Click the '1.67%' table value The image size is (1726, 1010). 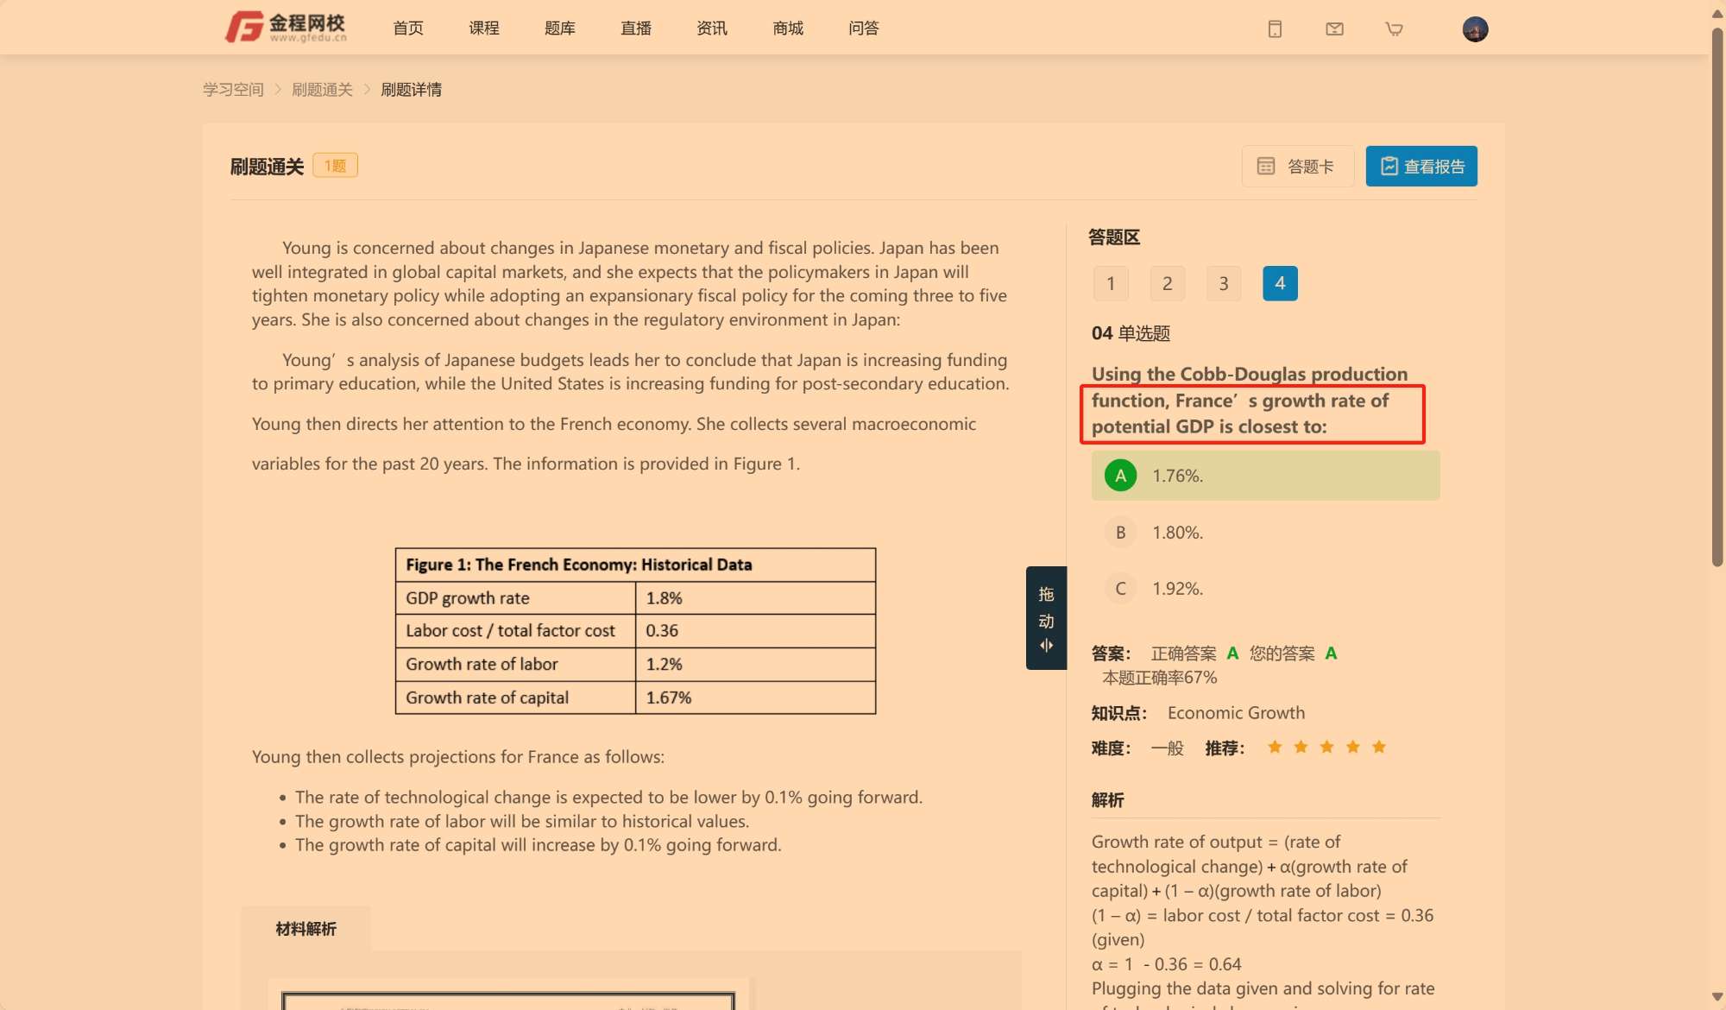(x=669, y=698)
